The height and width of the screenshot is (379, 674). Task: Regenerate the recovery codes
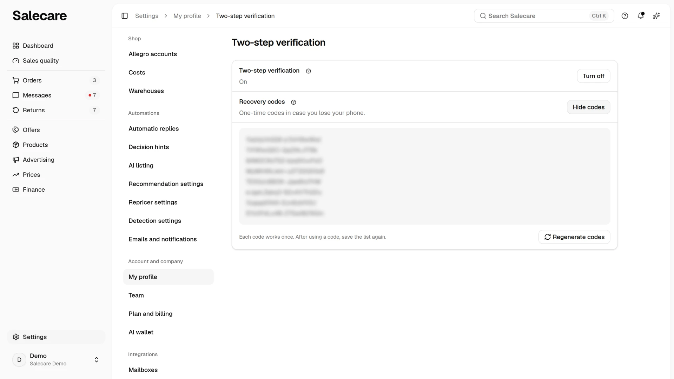[574, 237]
